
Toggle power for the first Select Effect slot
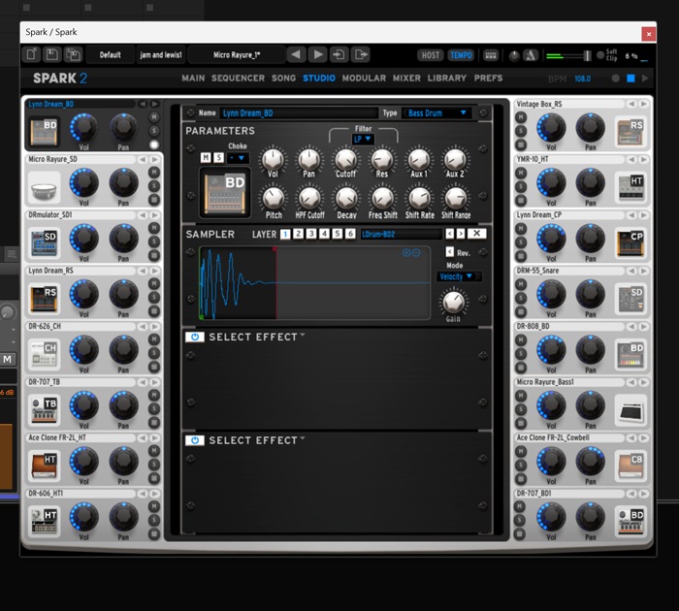(x=194, y=338)
